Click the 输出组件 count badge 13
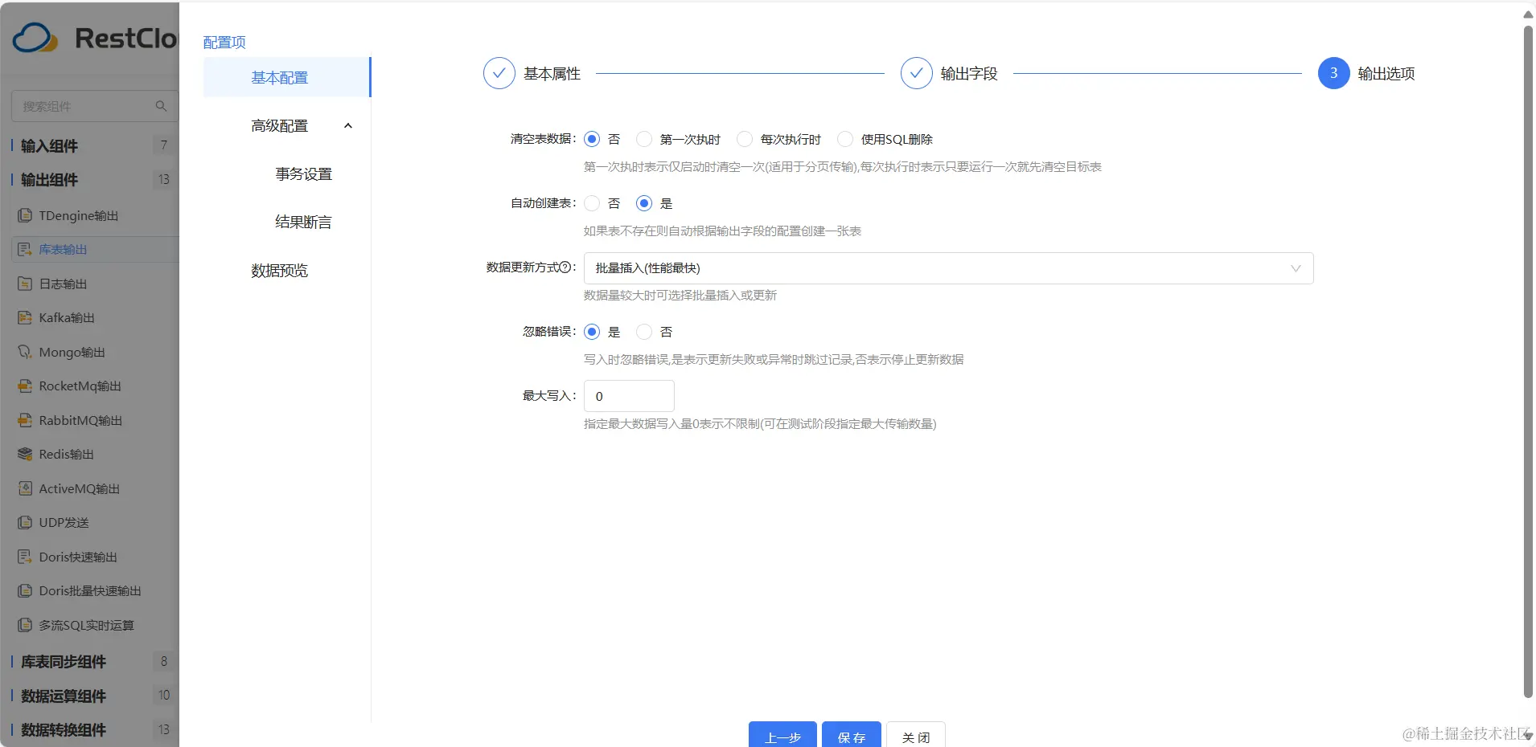 click(163, 179)
